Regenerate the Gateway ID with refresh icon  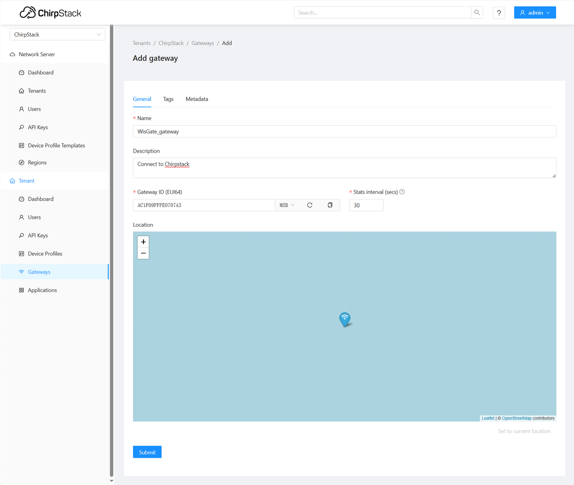point(309,205)
